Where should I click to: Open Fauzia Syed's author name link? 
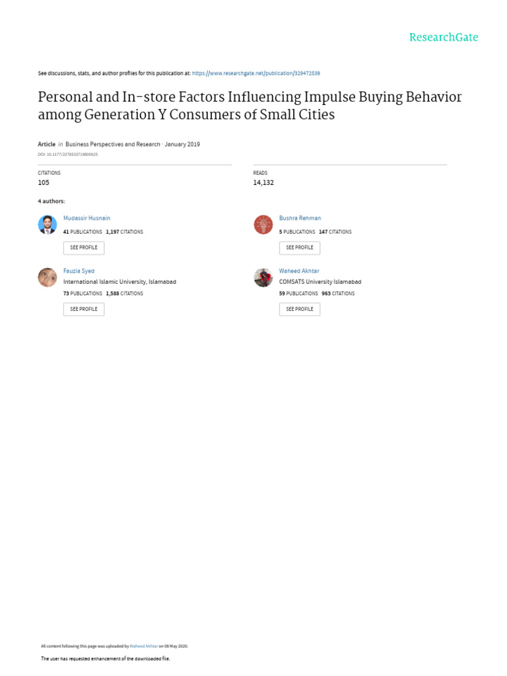[x=79, y=271]
